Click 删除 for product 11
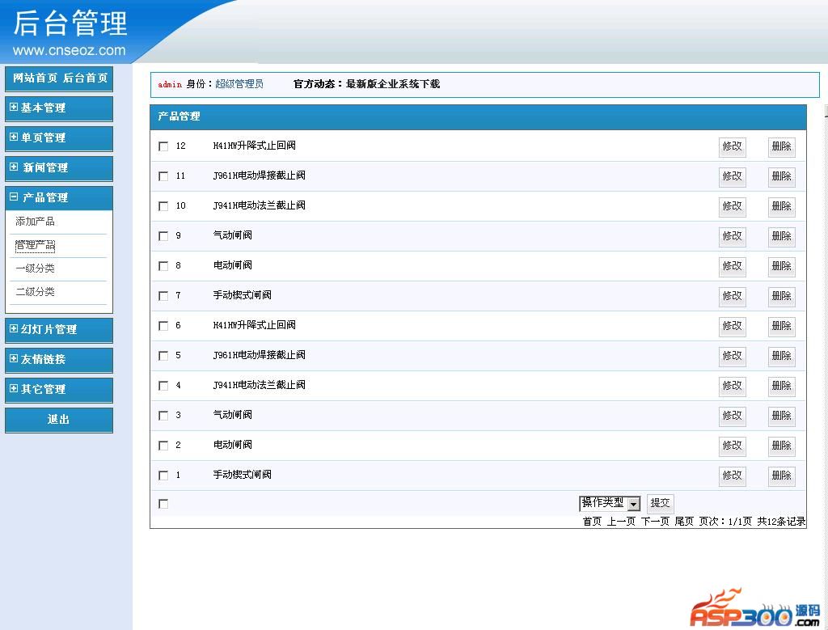Screen dimensions: 828x630 coord(782,176)
